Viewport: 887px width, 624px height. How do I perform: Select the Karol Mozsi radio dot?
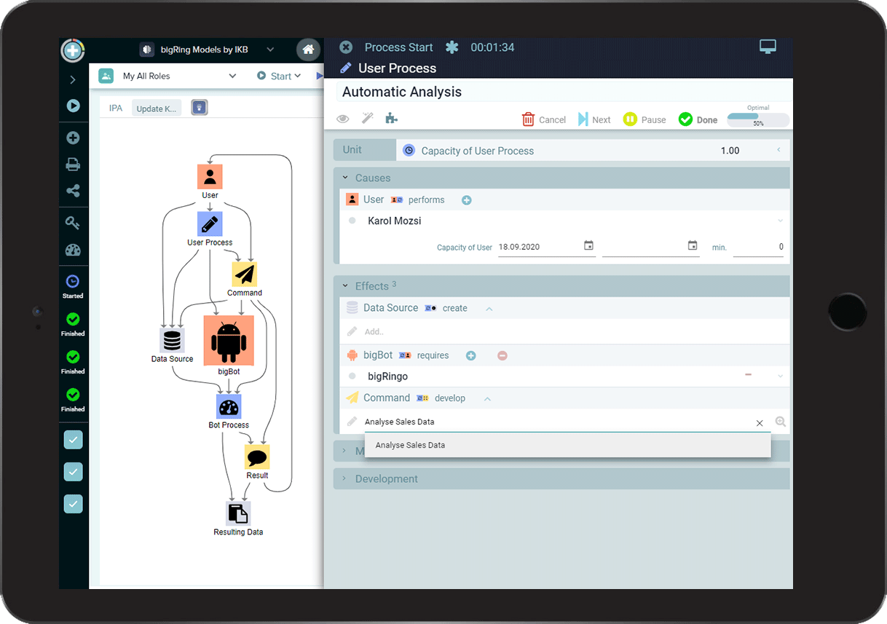click(352, 221)
